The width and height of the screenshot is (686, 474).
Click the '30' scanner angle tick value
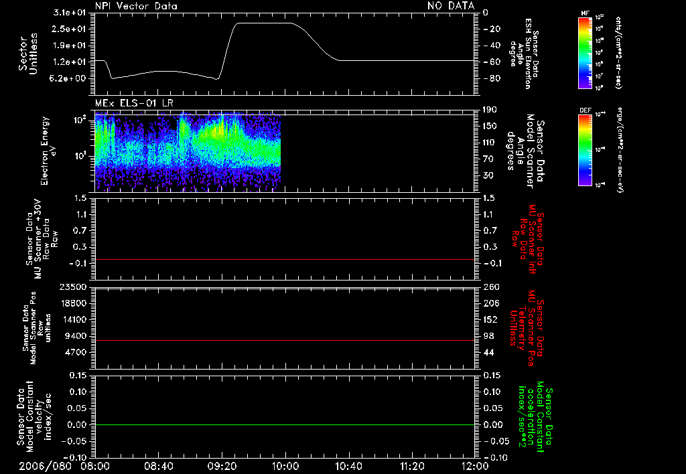coord(488,176)
